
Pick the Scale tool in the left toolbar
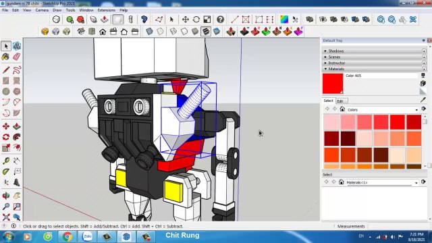(x=6, y=148)
